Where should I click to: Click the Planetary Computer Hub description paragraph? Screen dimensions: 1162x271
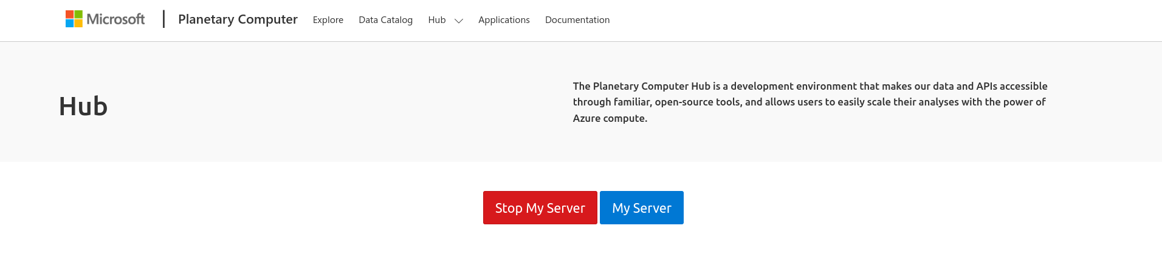coord(810,102)
